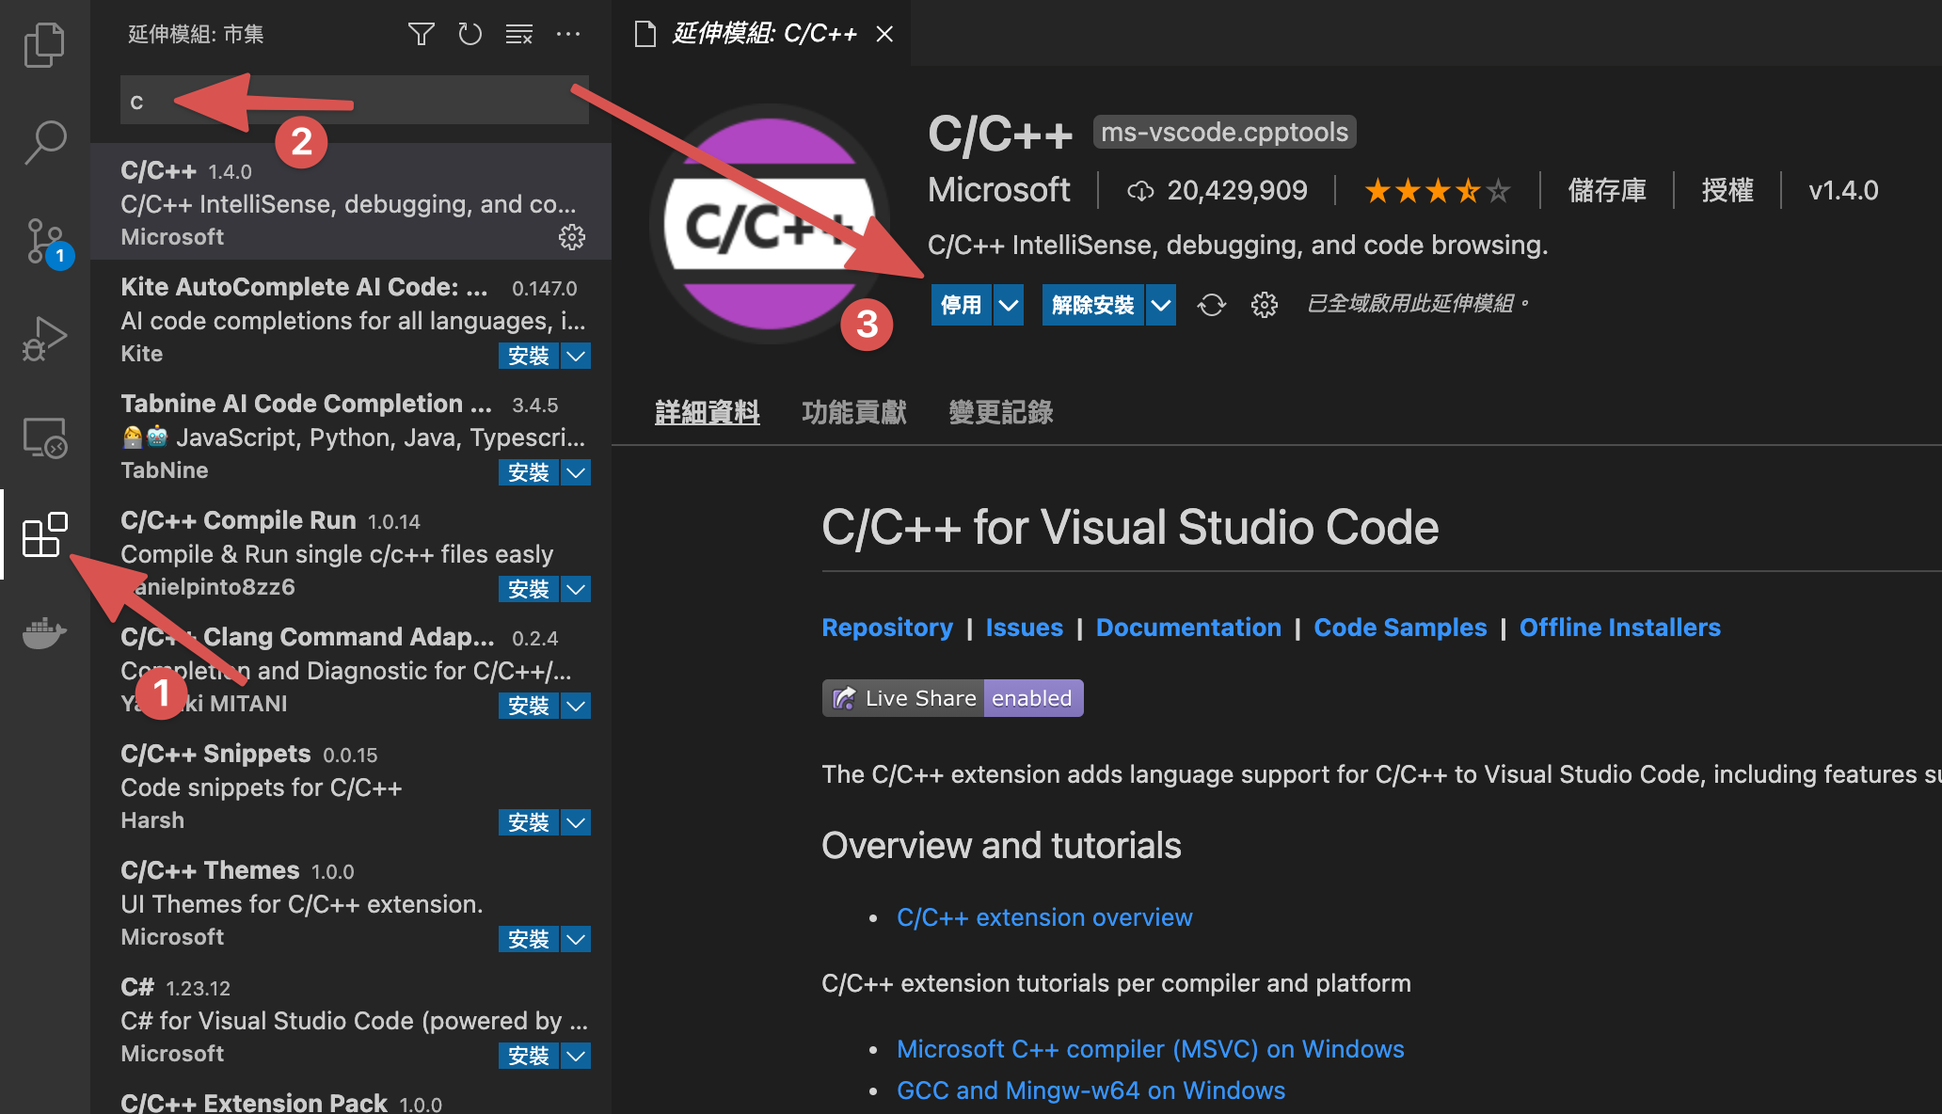Switch to the 變更記錄 tab
This screenshot has height=1114, width=1942.
(1000, 412)
